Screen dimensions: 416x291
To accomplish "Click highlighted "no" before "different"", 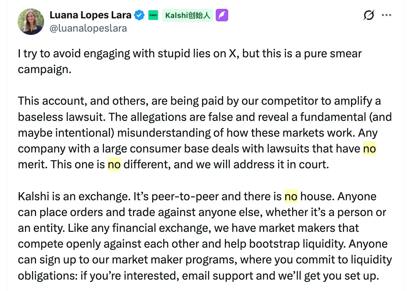I will [114, 164].
